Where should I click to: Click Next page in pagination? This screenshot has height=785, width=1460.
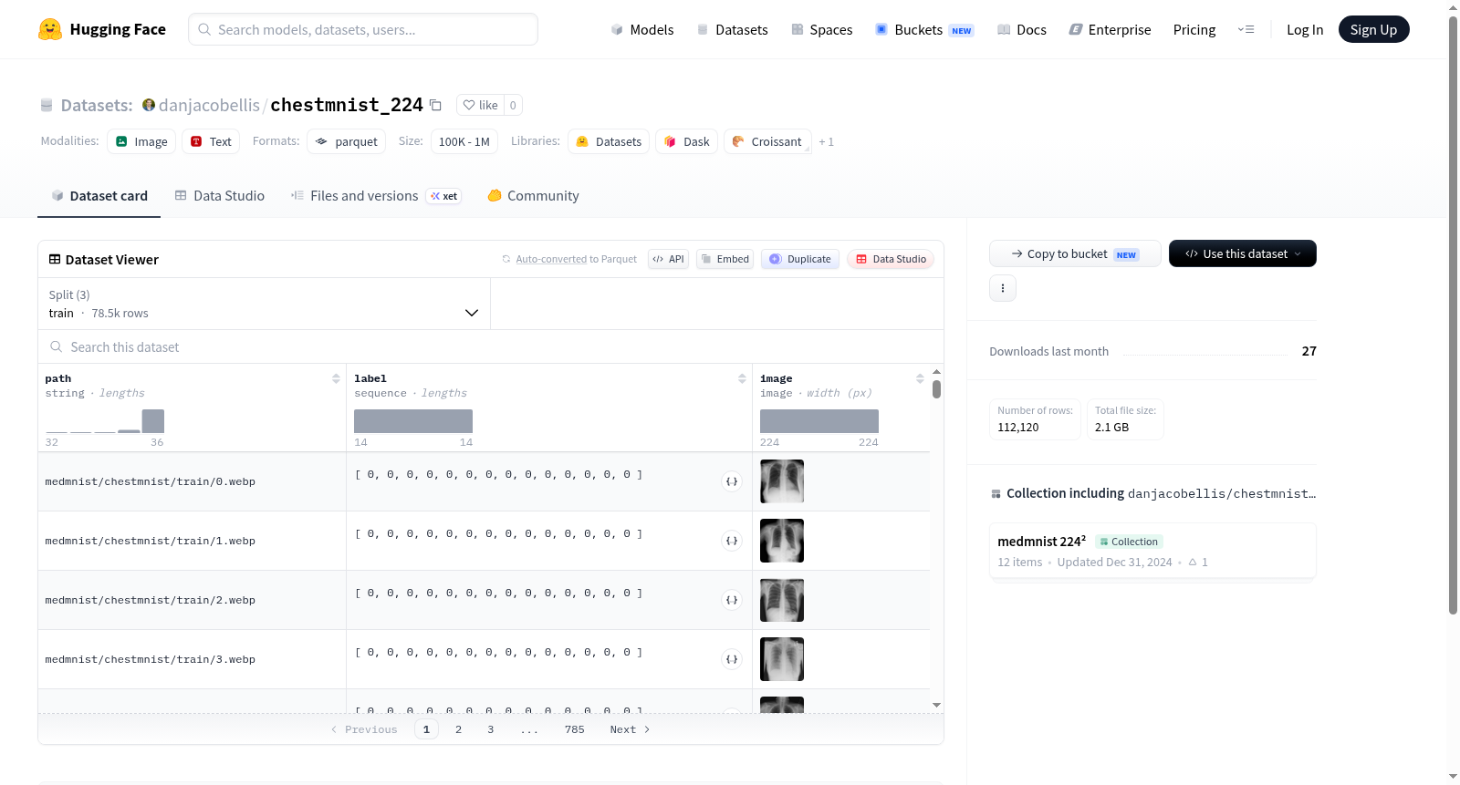630,729
